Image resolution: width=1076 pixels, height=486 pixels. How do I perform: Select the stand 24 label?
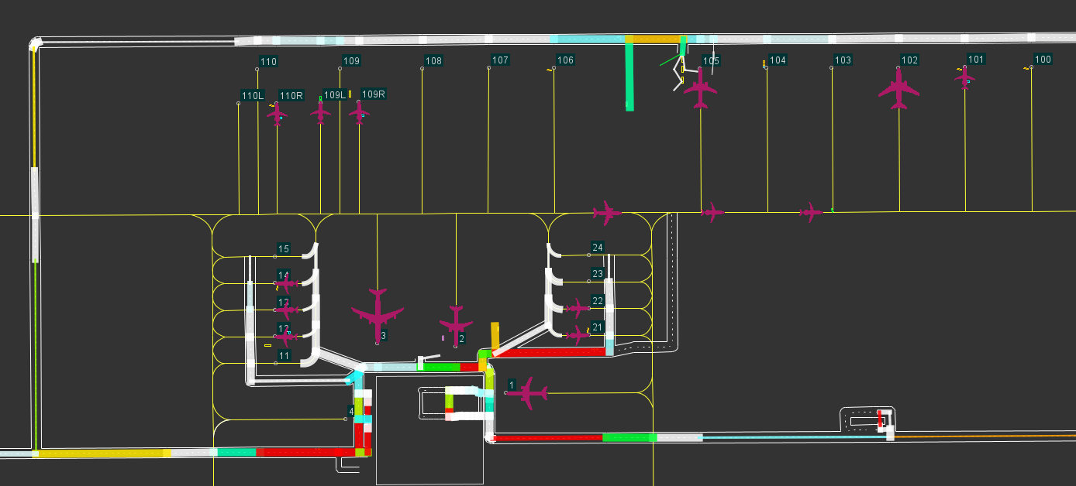click(x=597, y=248)
